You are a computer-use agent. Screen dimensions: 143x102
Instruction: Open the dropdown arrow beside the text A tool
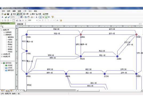[38, 17]
